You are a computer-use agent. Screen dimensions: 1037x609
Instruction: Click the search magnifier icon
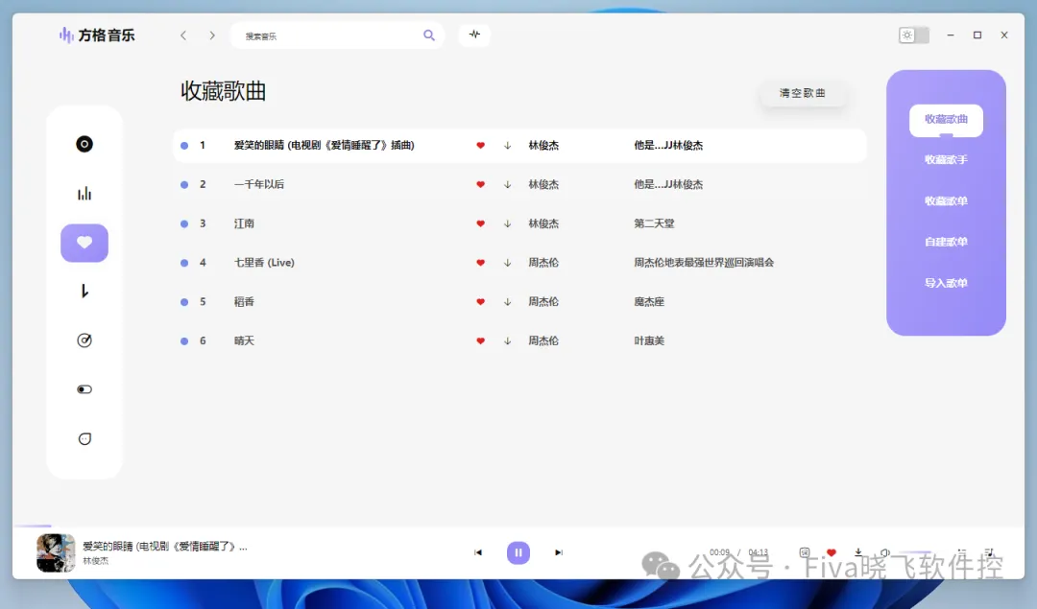pos(429,35)
